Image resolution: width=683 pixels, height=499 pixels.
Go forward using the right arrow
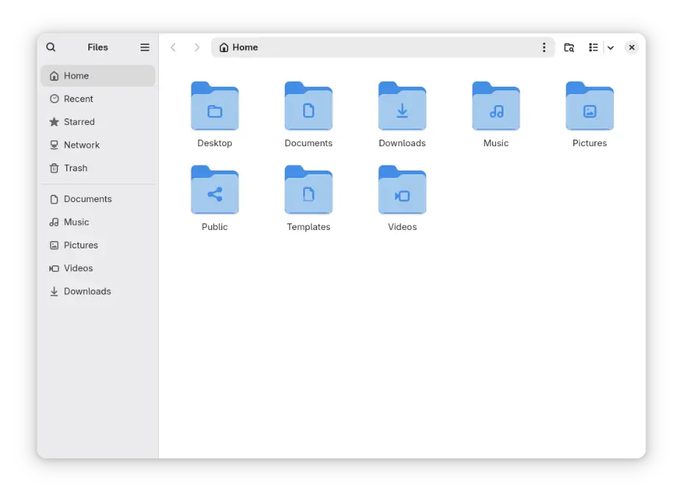(197, 47)
